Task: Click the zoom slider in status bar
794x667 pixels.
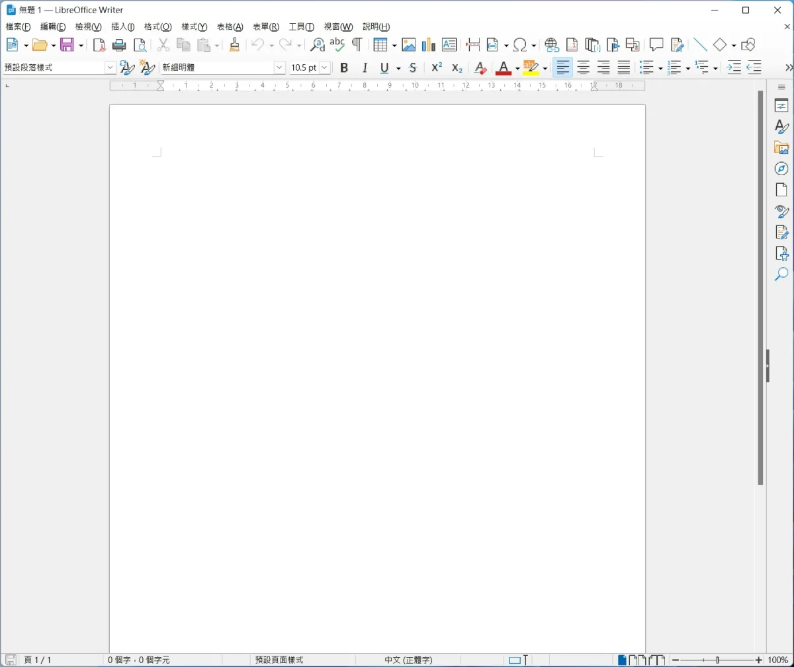Action: click(x=717, y=660)
